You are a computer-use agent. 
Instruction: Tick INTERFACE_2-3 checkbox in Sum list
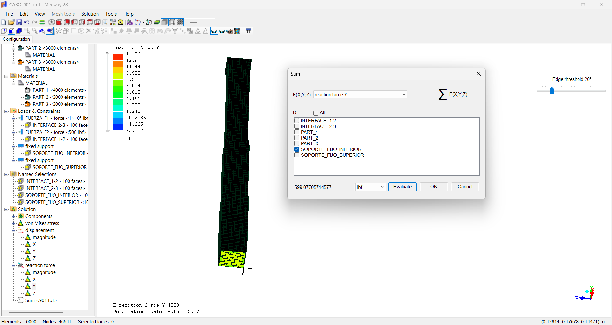pyautogui.click(x=297, y=126)
